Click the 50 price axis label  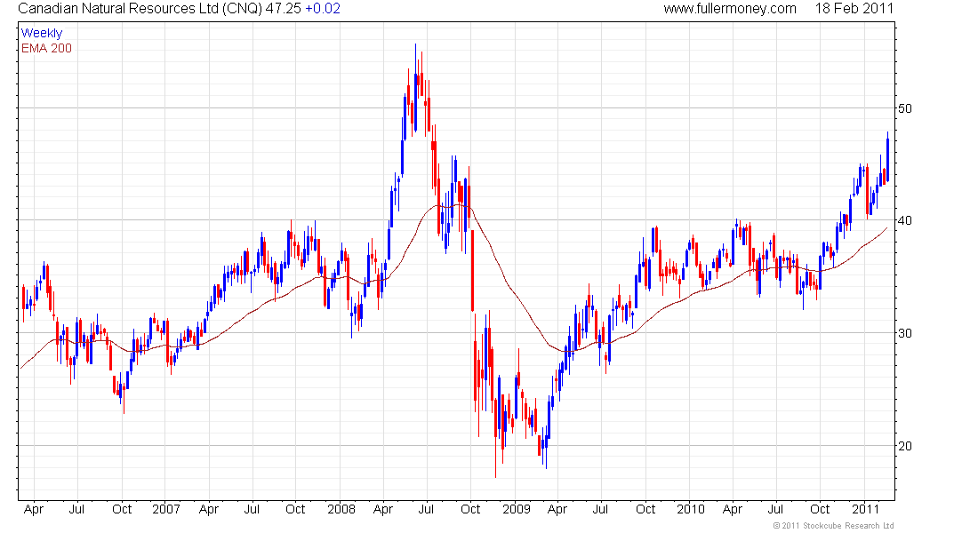(904, 108)
